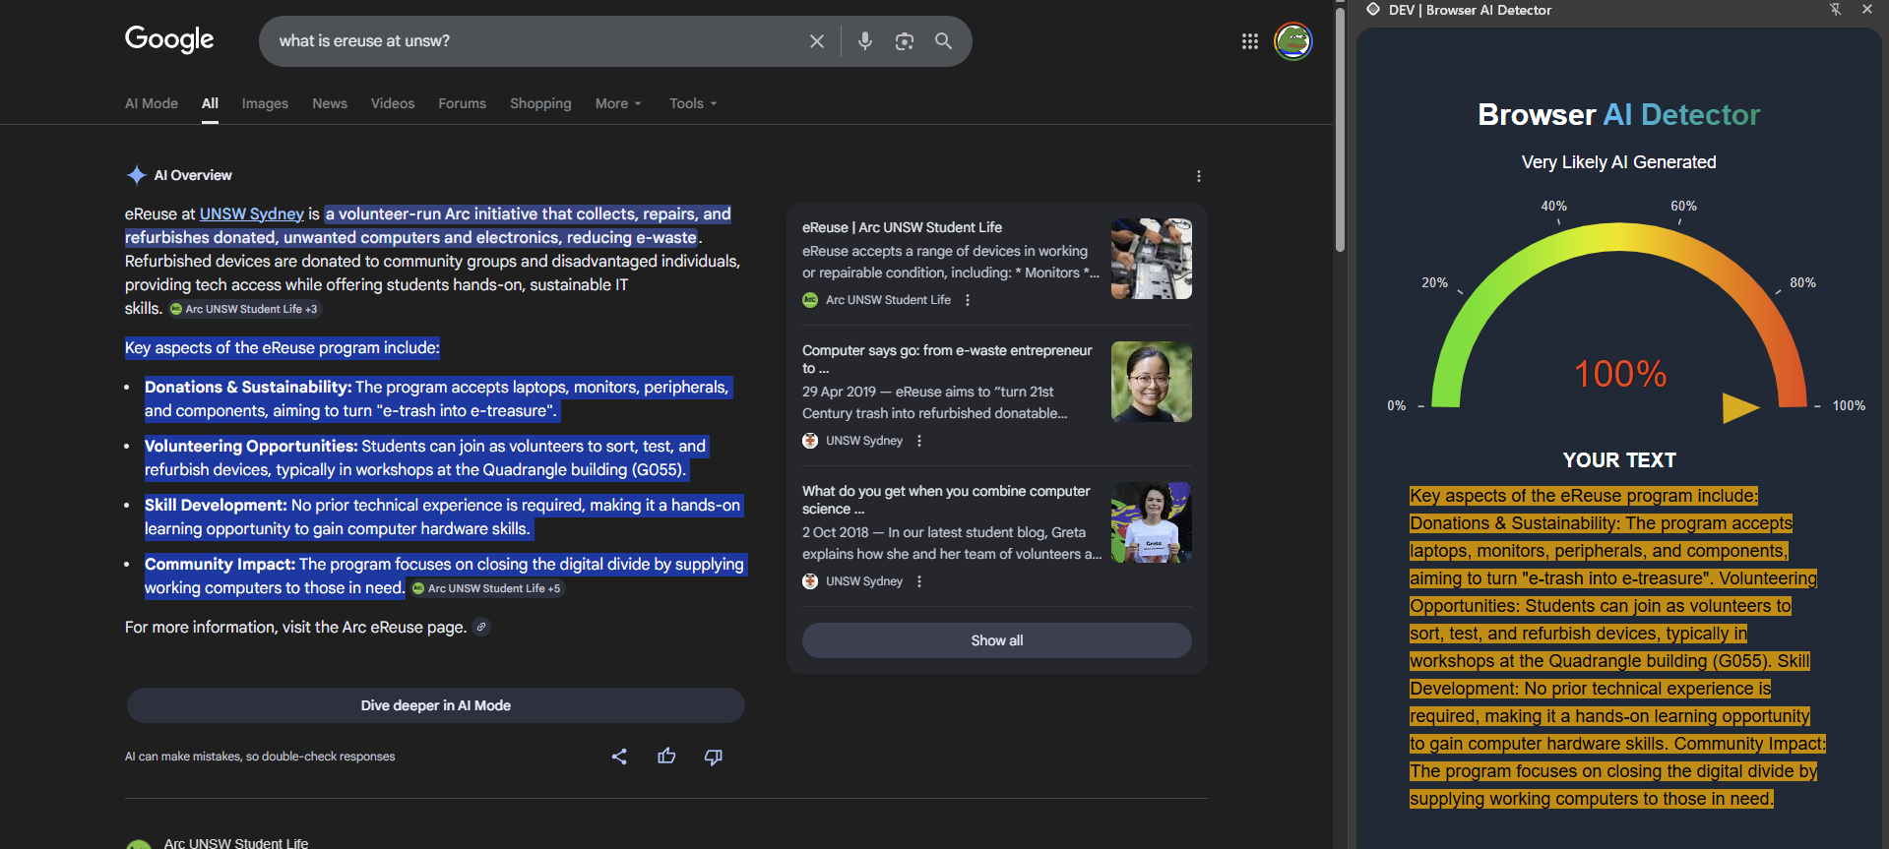
Task: Click the Skill Development bullet heading
Action: point(216,505)
